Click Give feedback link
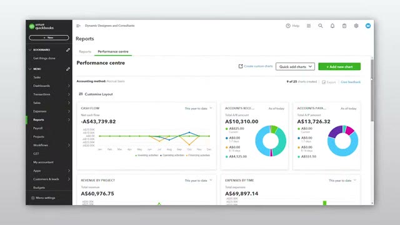 351,82
